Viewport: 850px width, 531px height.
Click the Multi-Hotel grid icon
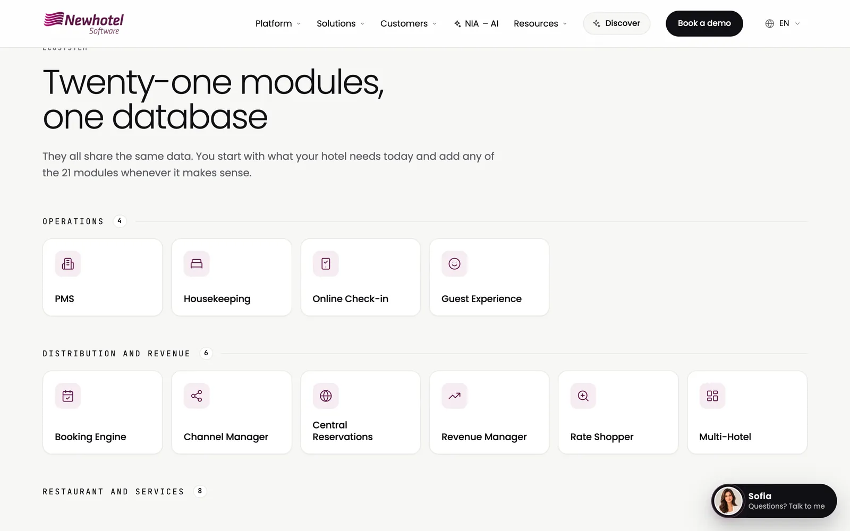[712, 396]
